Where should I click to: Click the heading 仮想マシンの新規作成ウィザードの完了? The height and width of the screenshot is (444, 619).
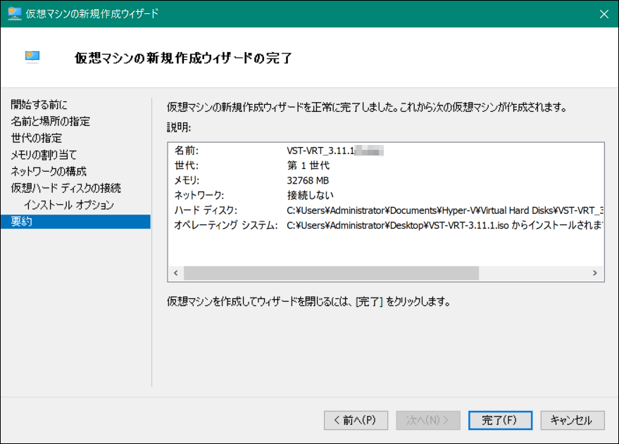(x=183, y=58)
